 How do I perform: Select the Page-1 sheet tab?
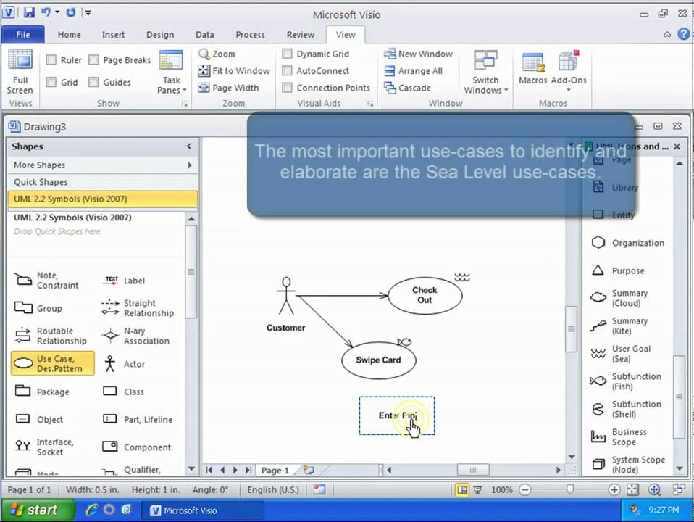point(275,470)
